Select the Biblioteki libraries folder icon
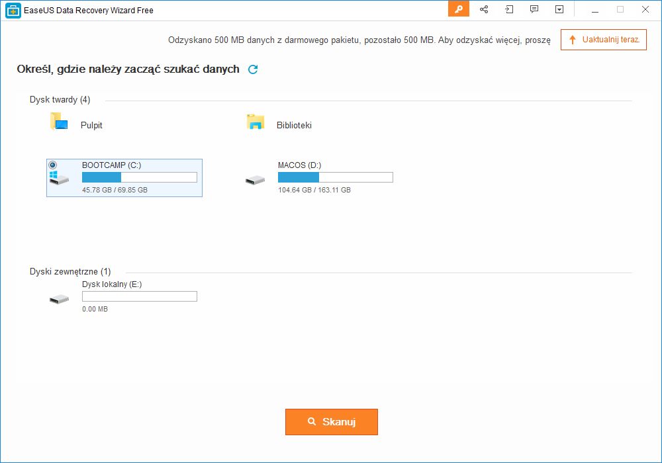 [256, 122]
